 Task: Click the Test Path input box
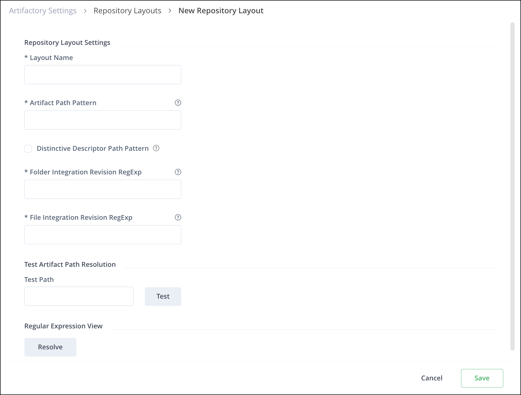pos(79,296)
